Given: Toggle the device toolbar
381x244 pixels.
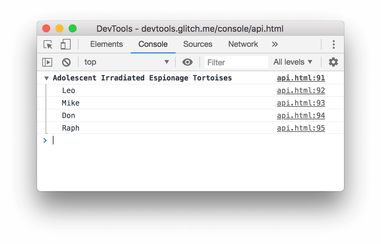Looking at the screenshot, I should 65,44.
